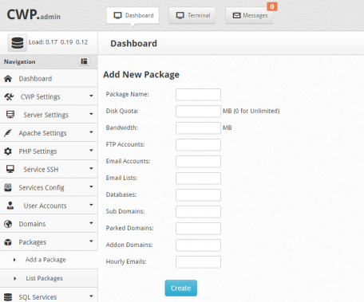Expand the Domains menu arrow
Image resolution: width=364 pixels, height=302 pixels.
coord(91,222)
